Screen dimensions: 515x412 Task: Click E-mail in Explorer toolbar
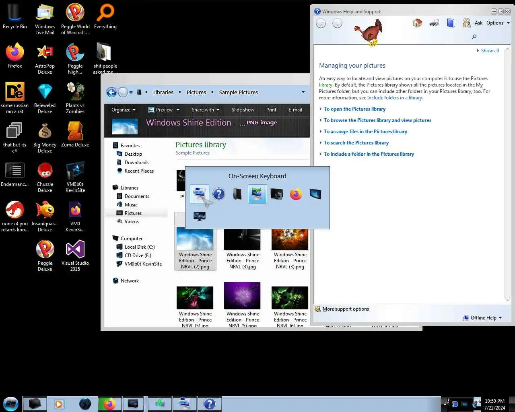pos(295,110)
